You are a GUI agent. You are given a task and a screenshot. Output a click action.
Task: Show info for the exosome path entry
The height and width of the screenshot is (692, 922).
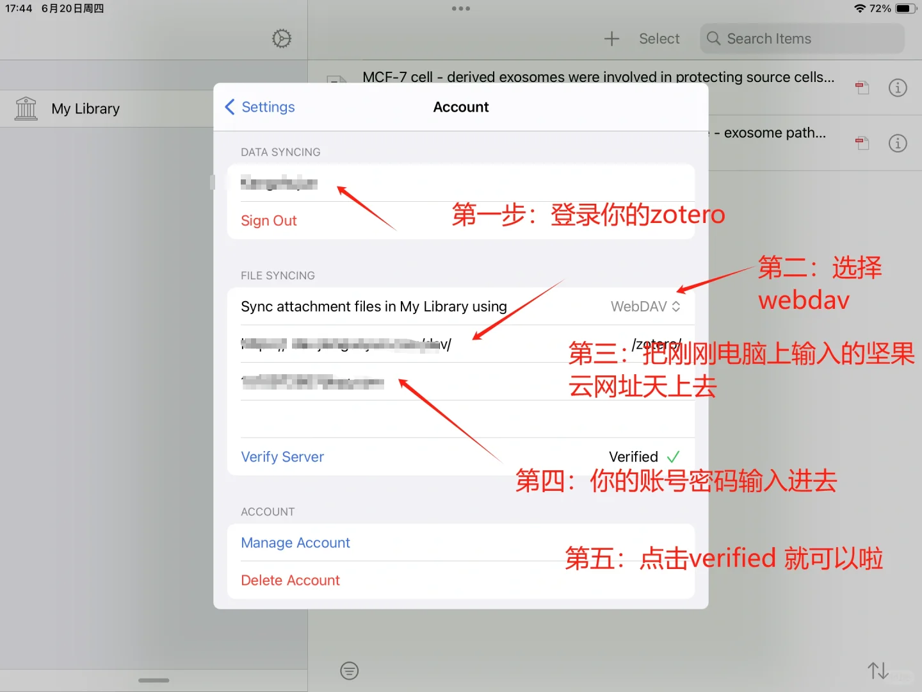[898, 143]
